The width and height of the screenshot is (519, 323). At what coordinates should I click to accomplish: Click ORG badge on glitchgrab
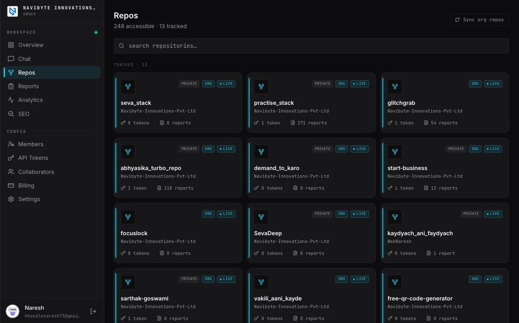[475, 84]
